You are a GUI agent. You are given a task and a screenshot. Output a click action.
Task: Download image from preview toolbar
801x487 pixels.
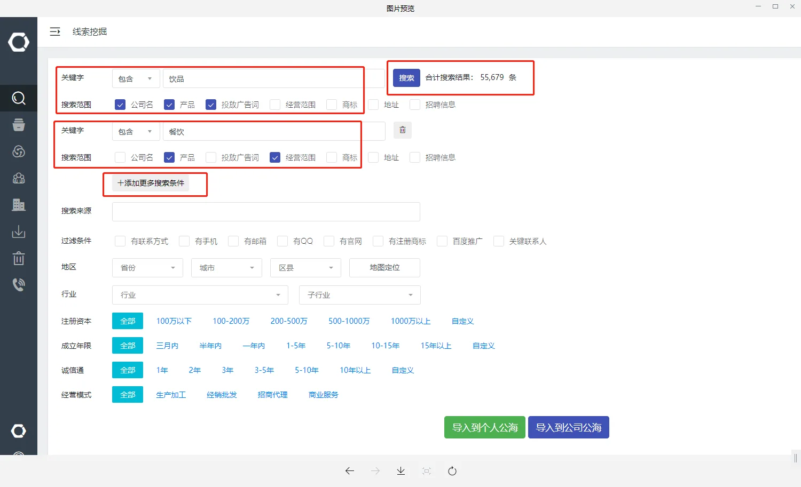click(x=401, y=471)
